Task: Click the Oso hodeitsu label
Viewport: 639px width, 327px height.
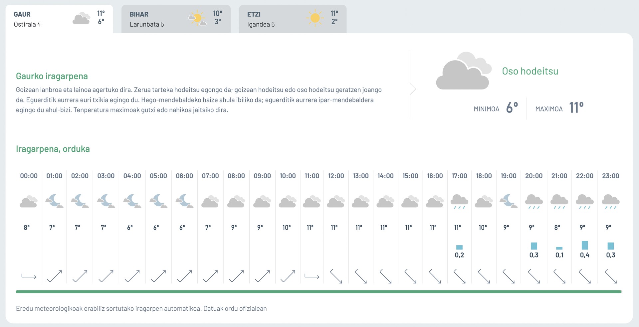Action: tap(530, 71)
